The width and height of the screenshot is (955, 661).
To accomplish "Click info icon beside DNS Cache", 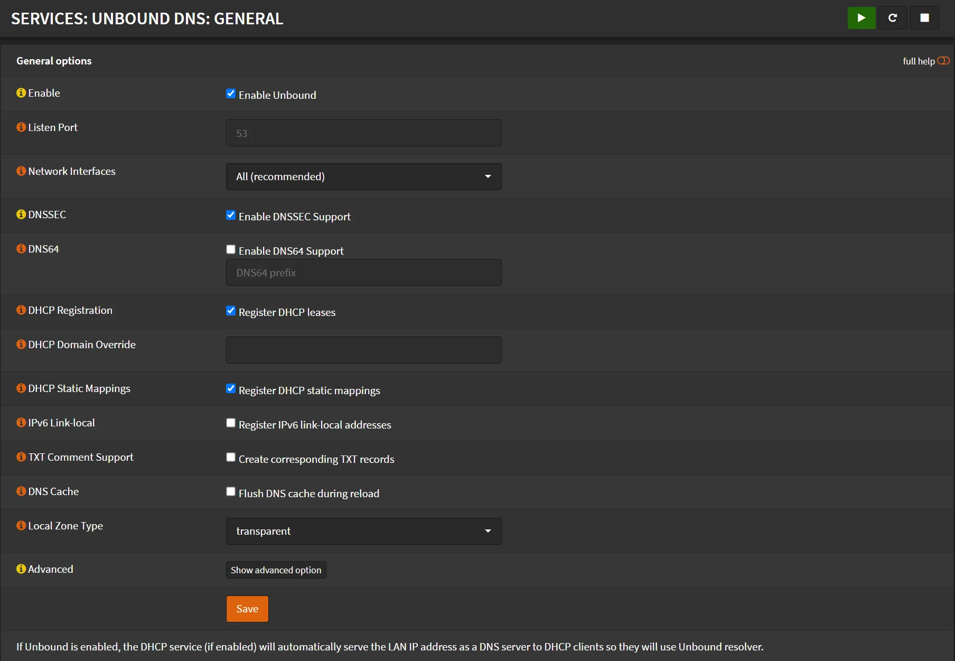I will point(21,491).
